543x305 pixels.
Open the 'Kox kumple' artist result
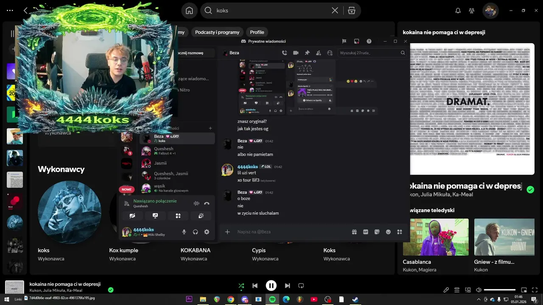pos(123,250)
